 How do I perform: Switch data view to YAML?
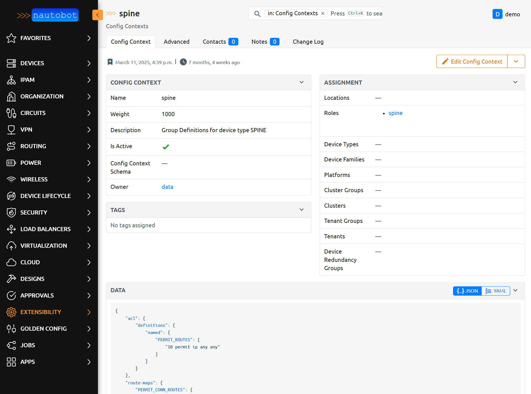pos(496,291)
